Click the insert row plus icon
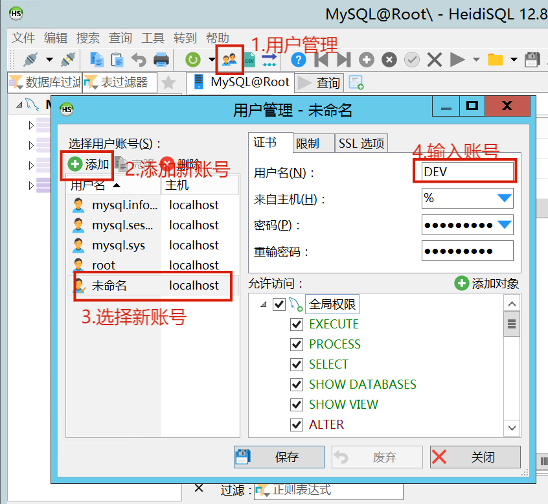The image size is (548, 504). point(366,60)
